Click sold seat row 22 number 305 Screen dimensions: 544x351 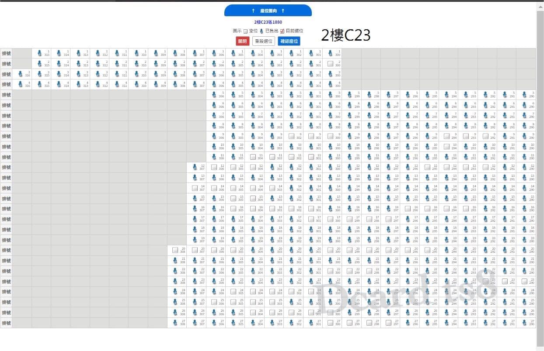(234, 271)
